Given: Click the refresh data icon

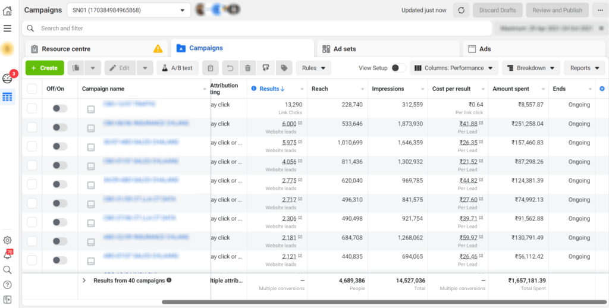Looking at the screenshot, I should (x=460, y=10).
